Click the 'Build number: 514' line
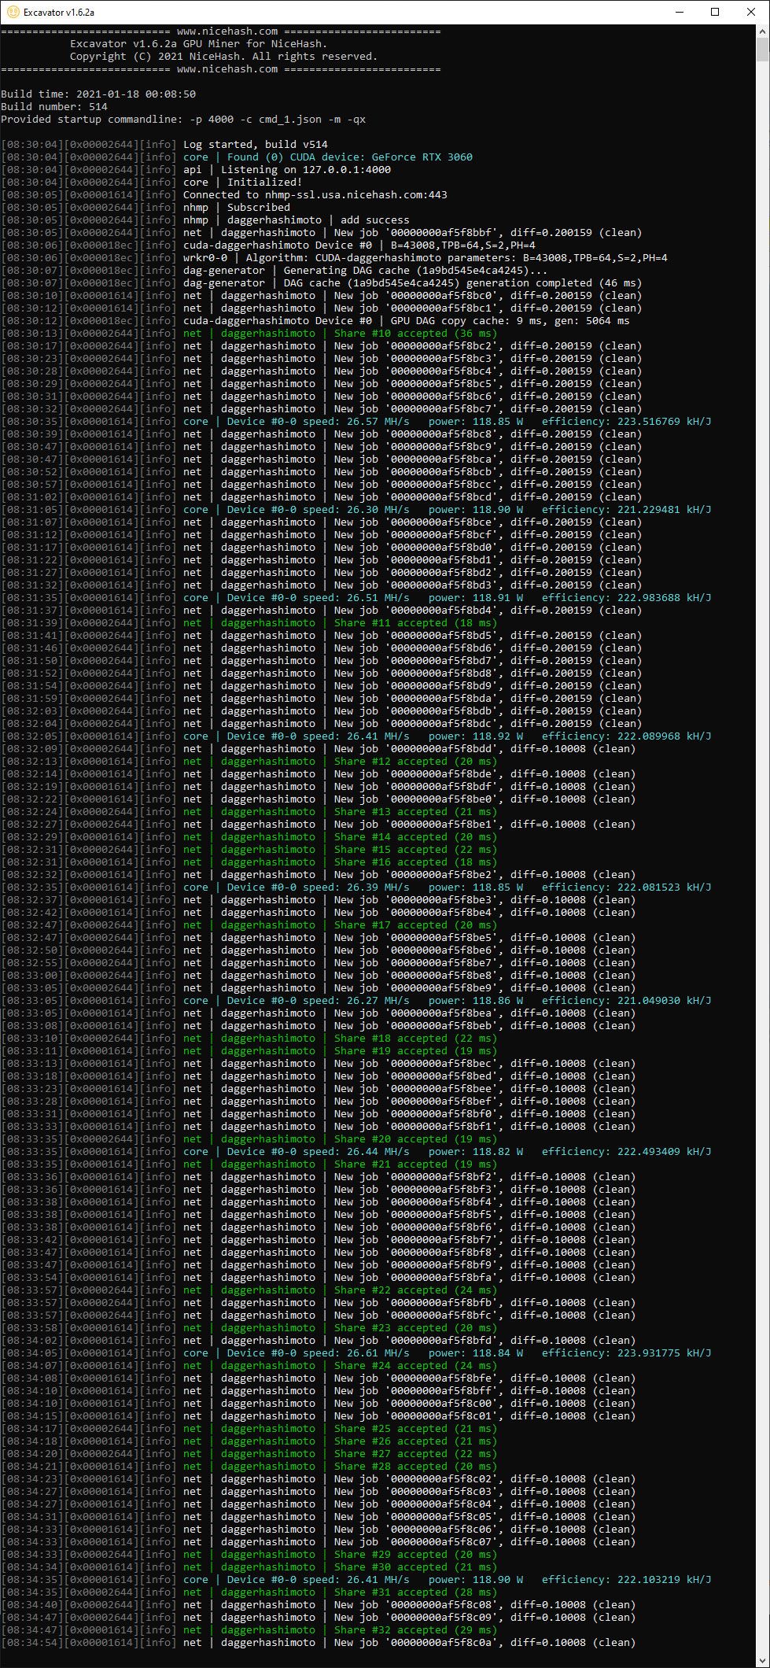770x1668 pixels. tap(54, 107)
